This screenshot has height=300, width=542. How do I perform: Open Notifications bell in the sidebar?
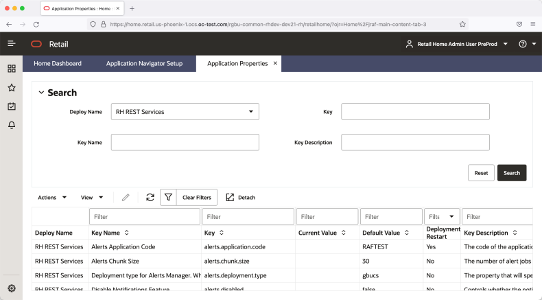click(12, 125)
